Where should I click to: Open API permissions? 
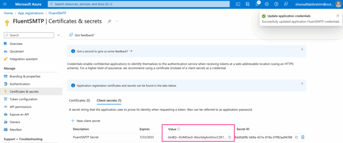pos(20,107)
